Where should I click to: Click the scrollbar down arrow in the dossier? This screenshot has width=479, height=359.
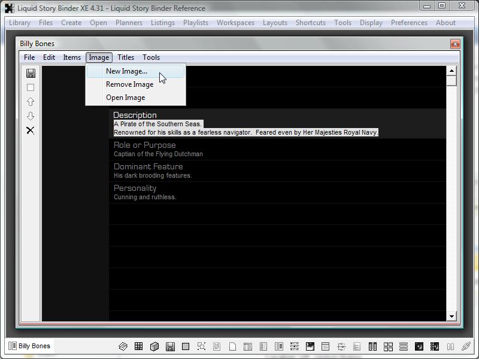coord(451,316)
